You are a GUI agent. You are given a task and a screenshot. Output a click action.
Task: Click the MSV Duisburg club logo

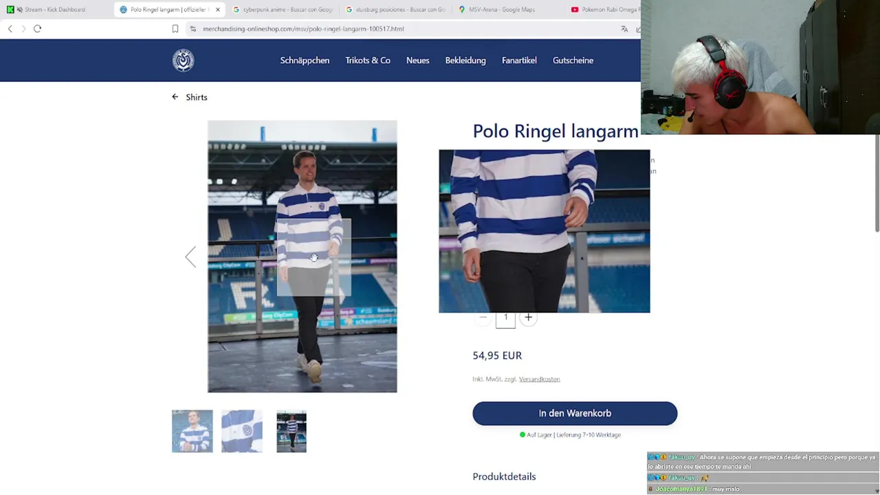183,60
